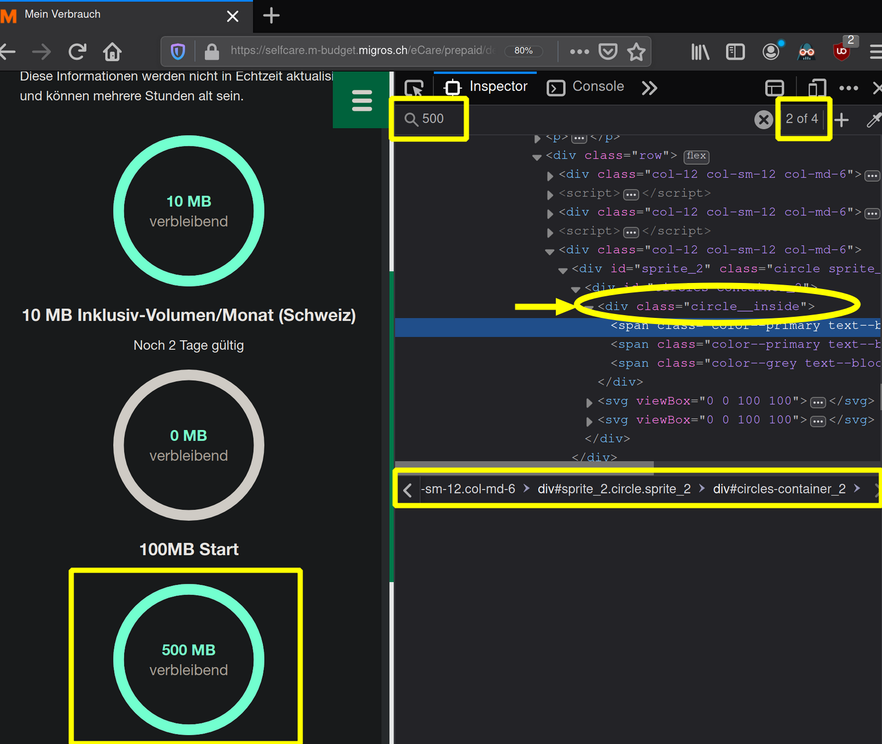The width and height of the screenshot is (882, 744).
Task: Activate eyedropper color picker tool
Action: 873,119
